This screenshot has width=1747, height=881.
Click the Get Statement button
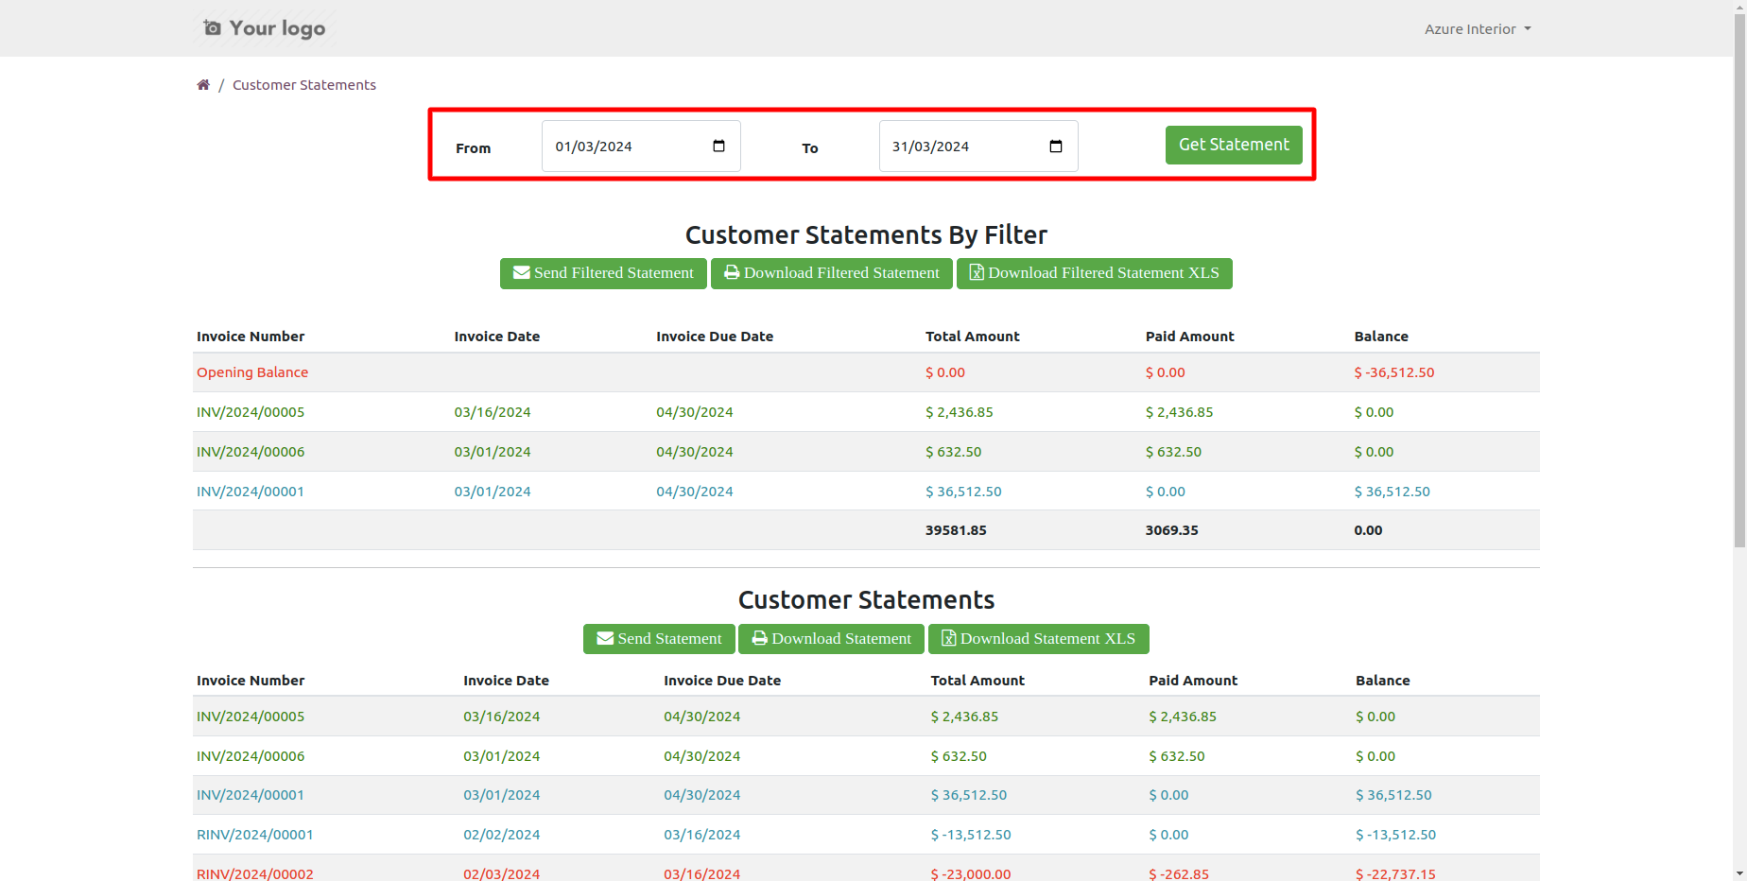(x=1234, y=145)
